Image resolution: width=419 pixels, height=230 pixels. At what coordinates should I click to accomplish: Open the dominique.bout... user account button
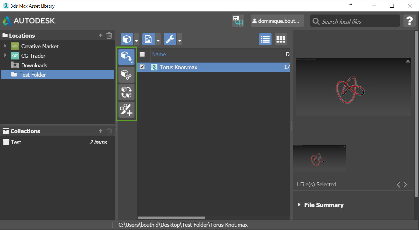coord(277,21)
